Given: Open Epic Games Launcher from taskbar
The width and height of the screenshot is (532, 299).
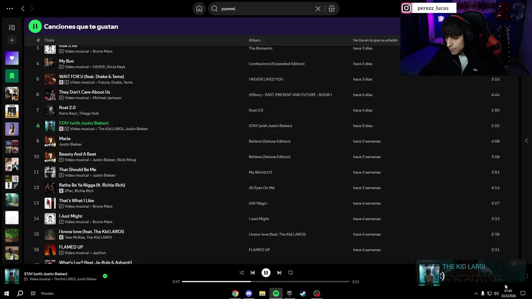Looking at the screenshot, I should 289,294.
